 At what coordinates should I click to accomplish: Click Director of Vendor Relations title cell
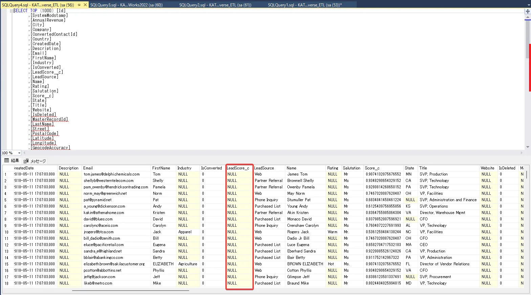(448, 264)
